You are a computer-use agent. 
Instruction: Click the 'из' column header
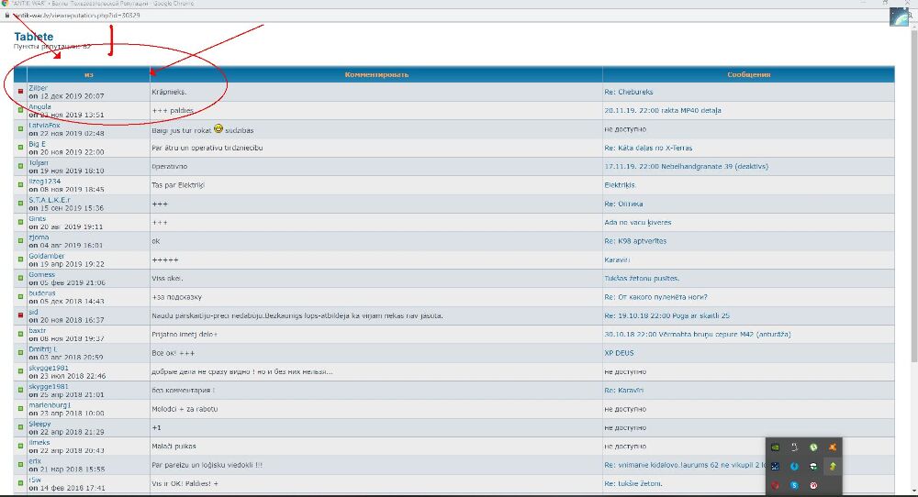coord(88,75)
